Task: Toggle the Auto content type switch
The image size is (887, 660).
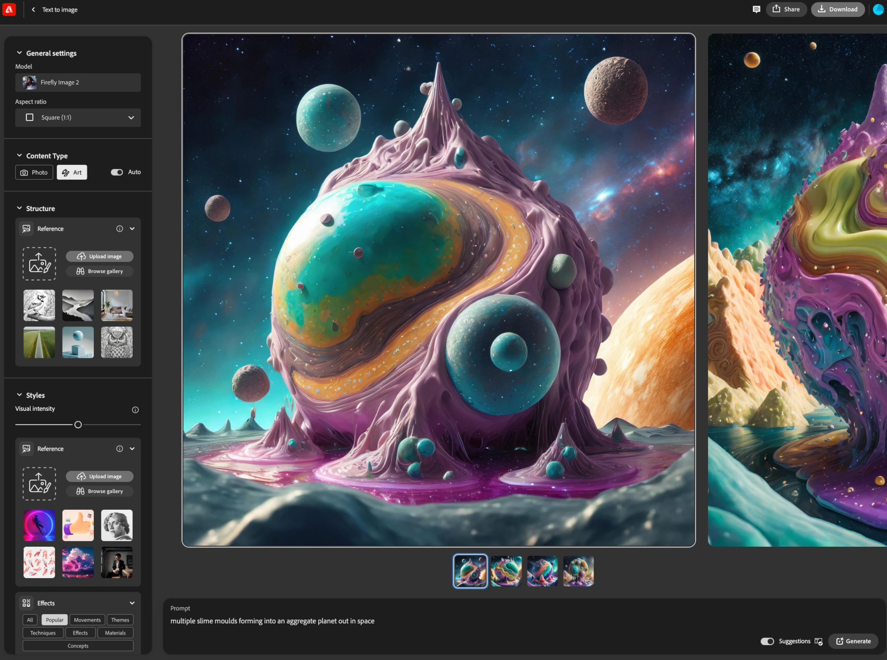Action: click(117, 172)
